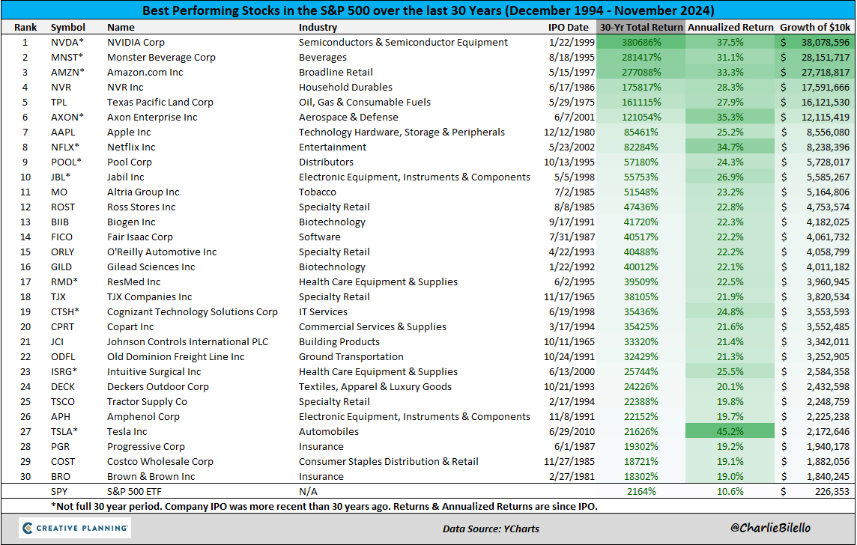Click the Copart Inc name cell
Image resolution: width=857 pixels, height=545 pixels.
[x=130, y=326]
